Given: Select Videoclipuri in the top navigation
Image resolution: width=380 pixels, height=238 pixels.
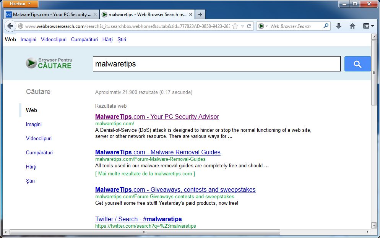Looking at the screenshot, I should click(x=54, y=39).
